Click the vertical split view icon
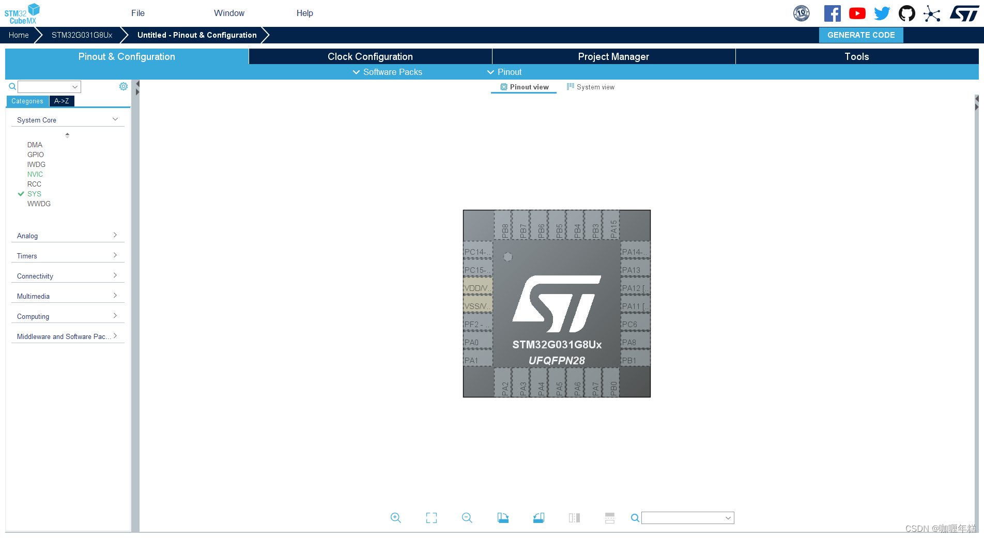Image resolution: width=984 pixels, height=538 pixels. [x=574, y=518]
